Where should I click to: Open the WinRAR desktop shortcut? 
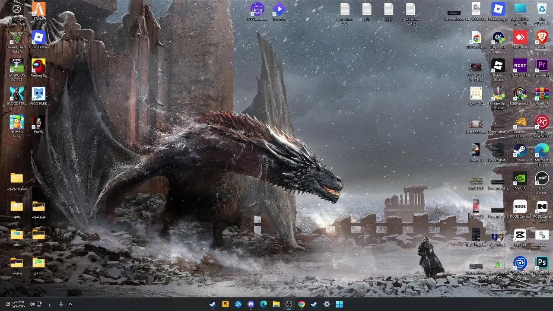(x=542, y=96)
